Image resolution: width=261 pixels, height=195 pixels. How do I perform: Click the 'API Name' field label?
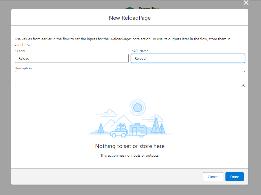[x=141, y=51]
